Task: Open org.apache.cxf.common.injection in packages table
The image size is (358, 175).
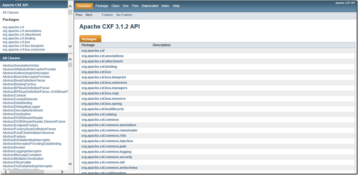Action: [107, 141]
